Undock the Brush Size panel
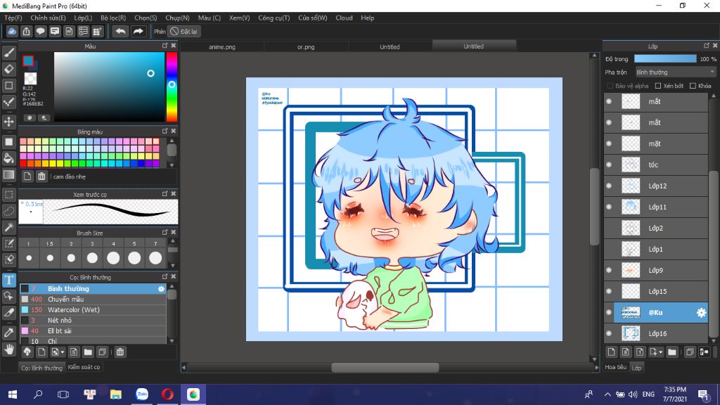This screenshot has height=405, width=720. [x=165, y=232]
